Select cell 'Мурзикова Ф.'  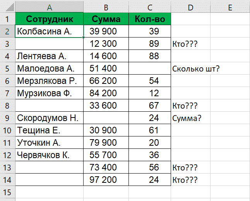point(50,93)
